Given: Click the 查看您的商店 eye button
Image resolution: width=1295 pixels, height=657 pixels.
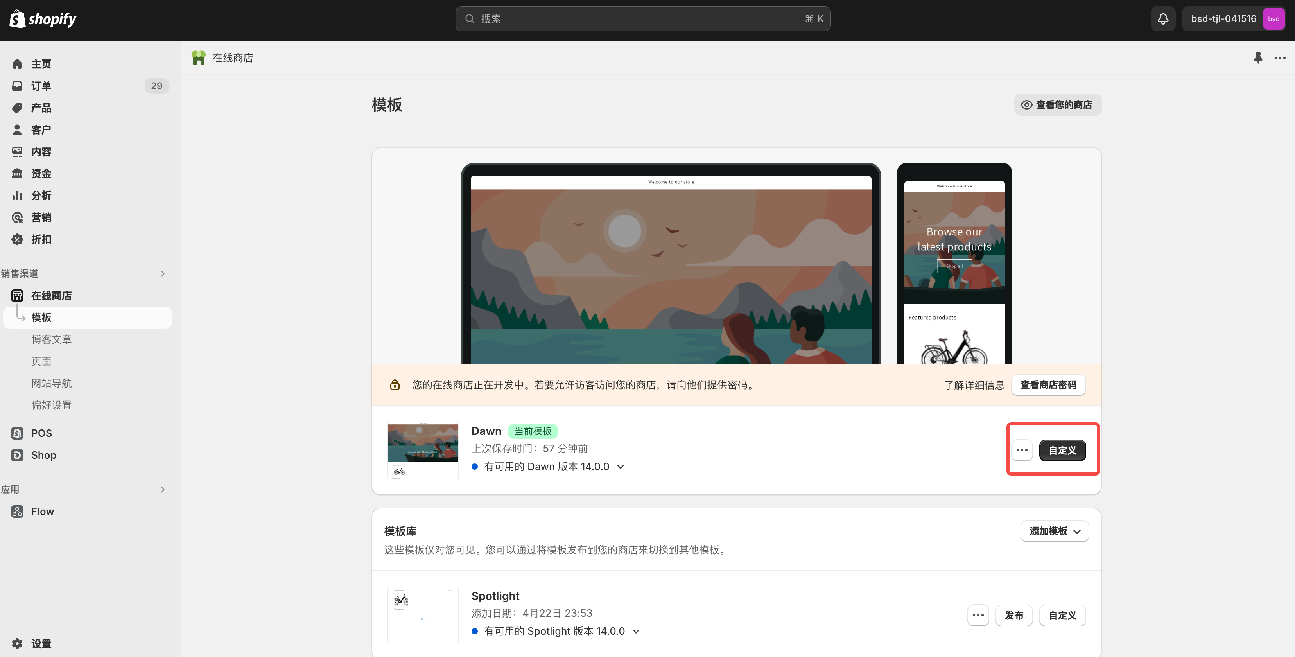Looking at the screenshot, I should (1057, 104).
